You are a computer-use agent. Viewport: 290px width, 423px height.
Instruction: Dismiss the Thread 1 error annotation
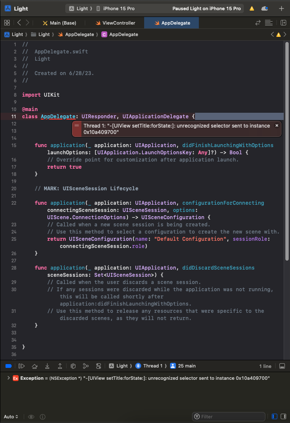point(277,126)
